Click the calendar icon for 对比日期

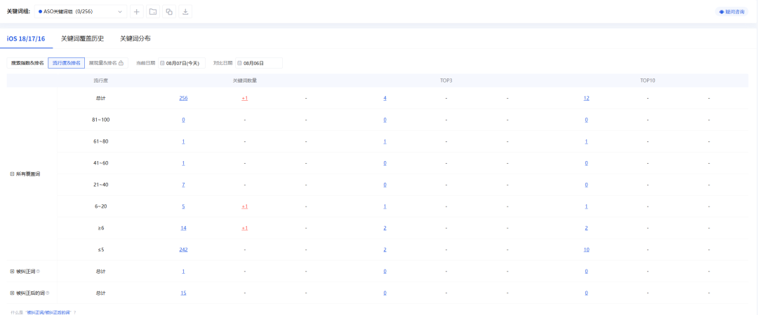[239, 63]
